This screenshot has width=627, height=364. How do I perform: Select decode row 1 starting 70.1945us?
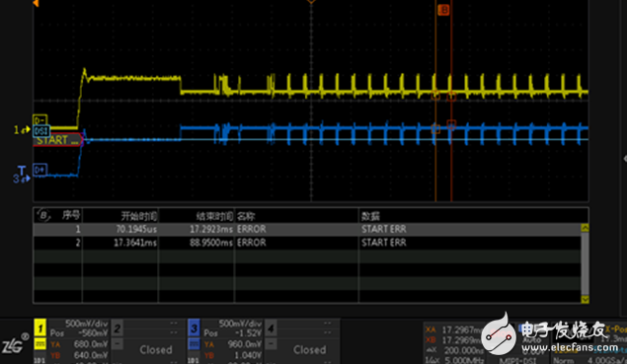(x=307, y=229)
